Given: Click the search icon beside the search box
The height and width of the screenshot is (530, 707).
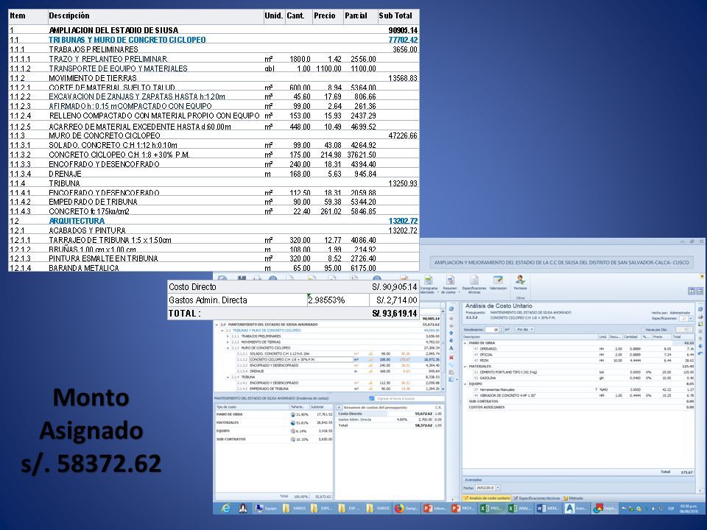Looking at the screenshot, I should [x=371, y=398].
